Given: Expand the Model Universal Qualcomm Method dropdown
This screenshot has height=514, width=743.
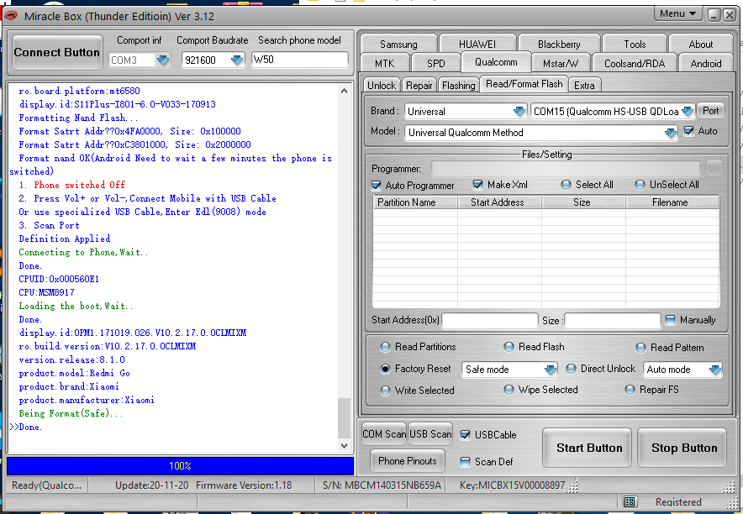Looking at the screenshot, I should tap(671, 133).
